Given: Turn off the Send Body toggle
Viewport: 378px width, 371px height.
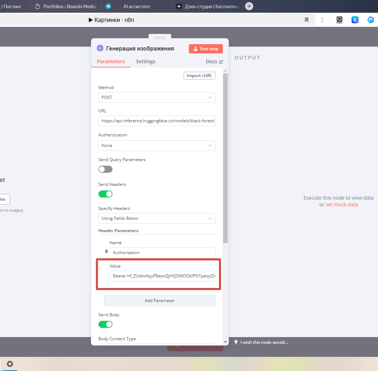Looking at the screenshot, I should [x=105, y=324].
